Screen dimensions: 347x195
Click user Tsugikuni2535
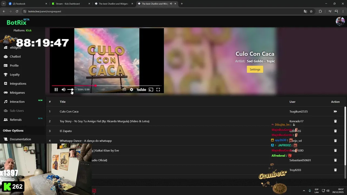click(x=298, y=112)
